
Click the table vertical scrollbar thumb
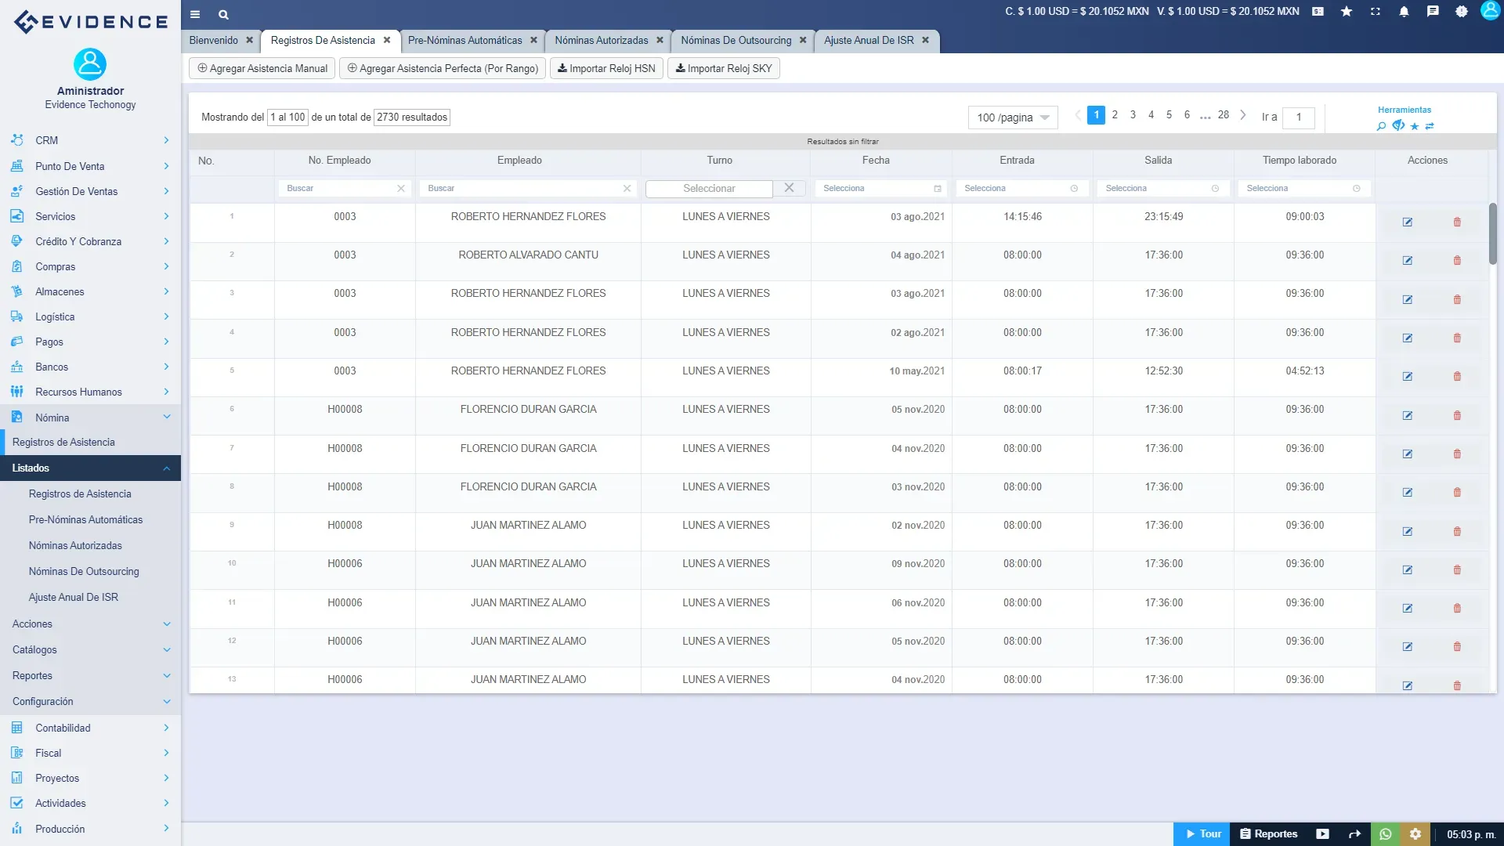pyautogui.click(x=1492, y=233)
